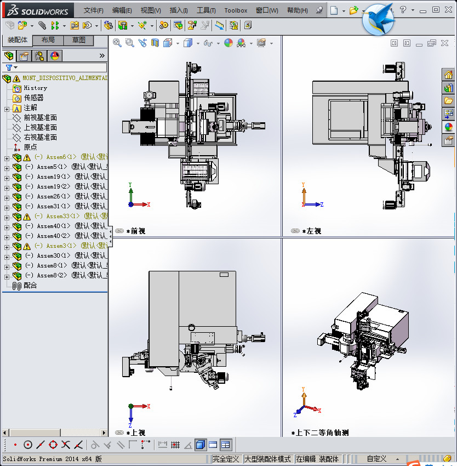Click the Edit Appearance color sphere icon
The width and height of the screenshot is (457, 466).
coord(229,43)
